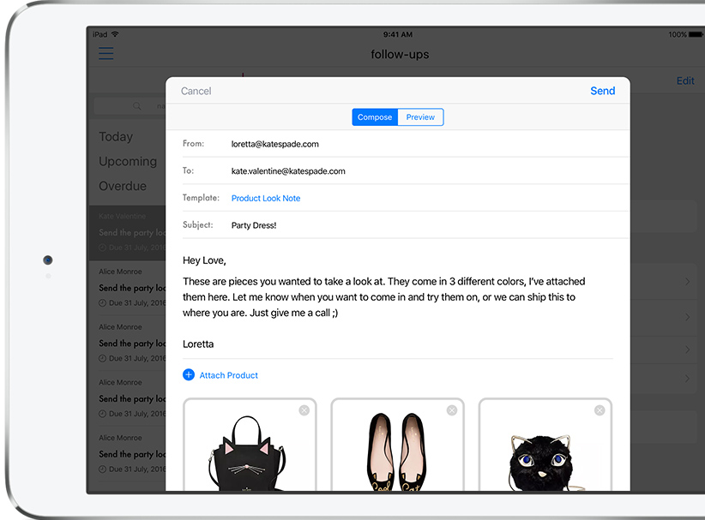This screenshot has height=520, width=705.
Task: Click the email body text starting 'These are pieces'
Action: point(383,296)
